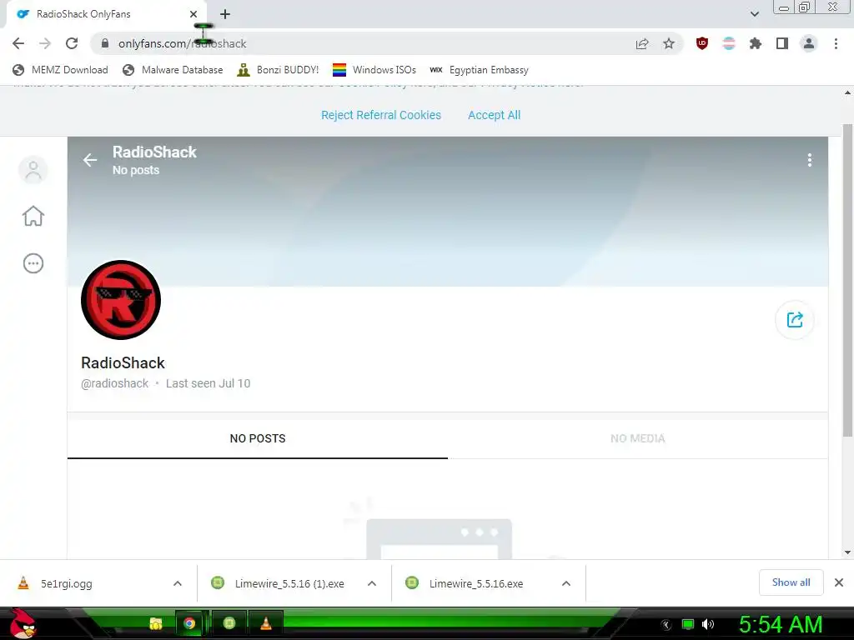Screen dimensions: 854x640
Task: Show hidden tray icons arrow
Action: [666, 625]
